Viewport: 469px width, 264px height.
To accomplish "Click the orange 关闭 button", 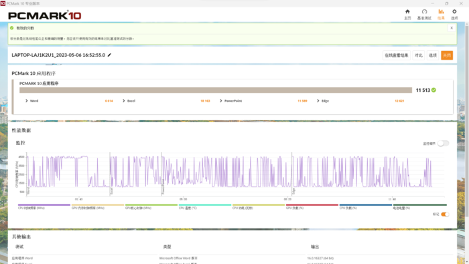I will (x=447, y=56).
